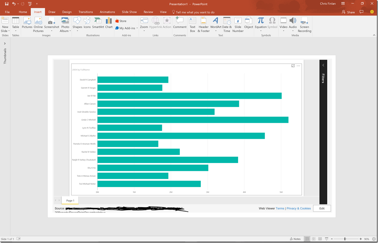
Task: Insert a Text Box
Action: point(192,24)
